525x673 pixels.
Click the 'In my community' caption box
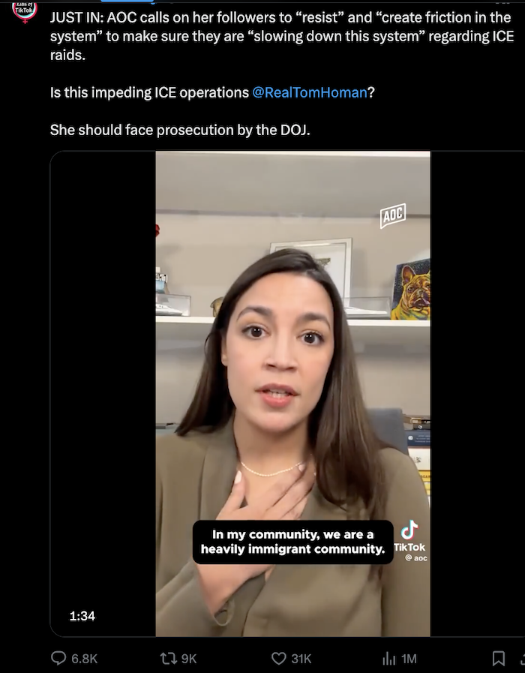(293, 542)
